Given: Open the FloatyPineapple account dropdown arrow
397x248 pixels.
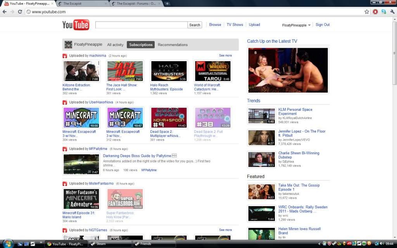Looking at the screenshot, I should [x=309, y=25].
